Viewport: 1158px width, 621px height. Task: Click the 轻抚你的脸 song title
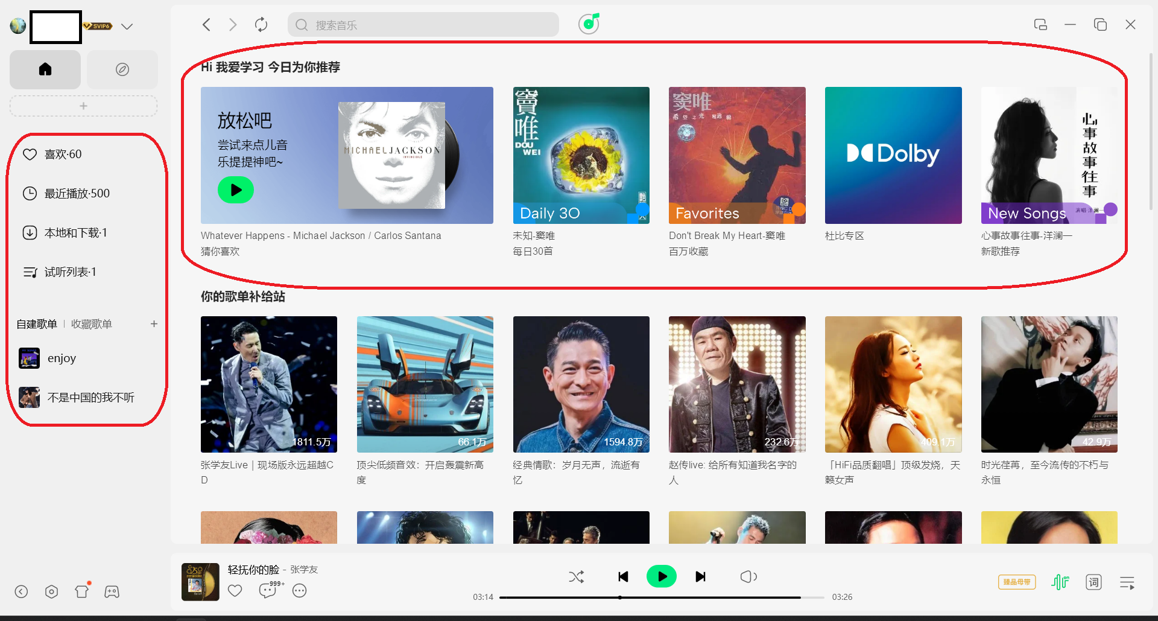coord(254,570)
